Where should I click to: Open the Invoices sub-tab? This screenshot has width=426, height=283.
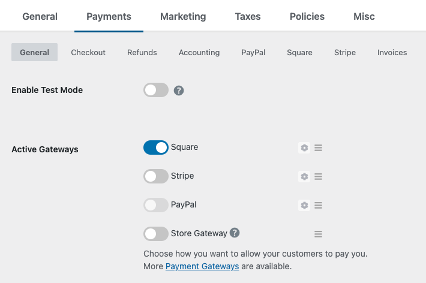[x=392, y=52]
